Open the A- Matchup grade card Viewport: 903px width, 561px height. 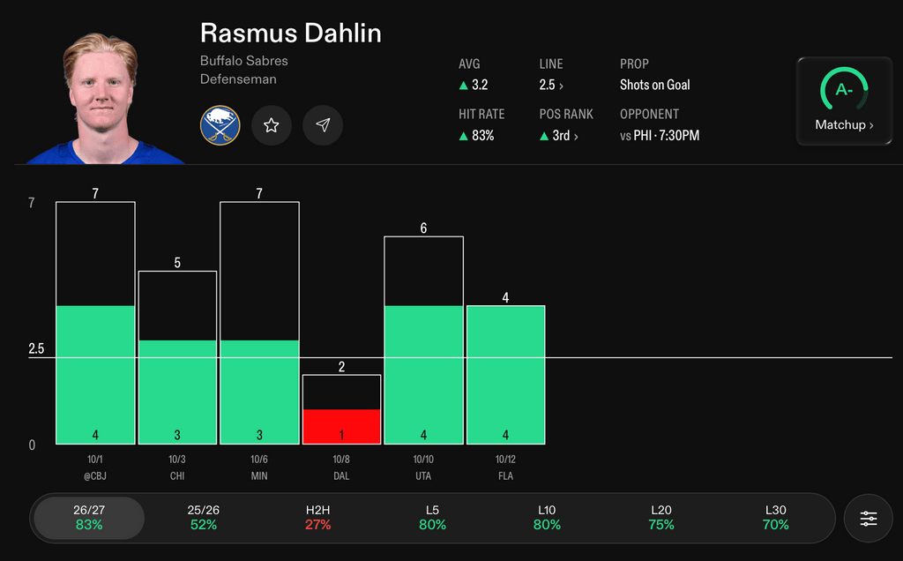pos(844,101)
